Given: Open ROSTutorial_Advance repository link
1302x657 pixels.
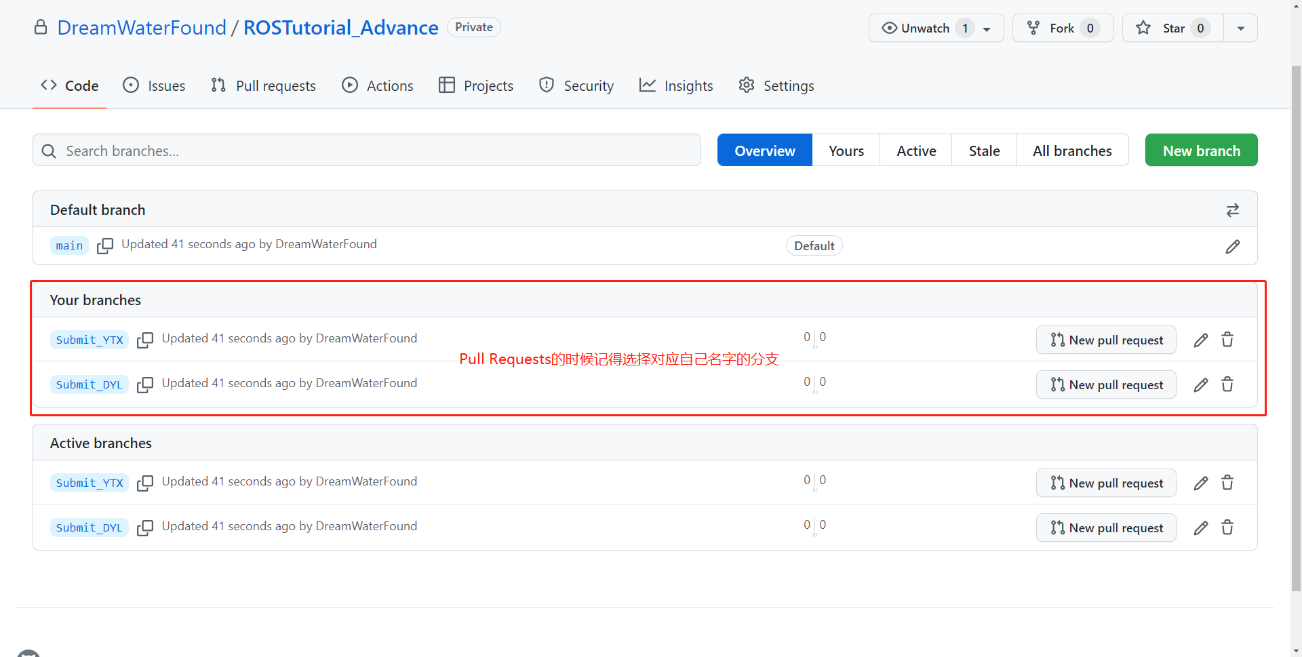Looking at the screenshot, I should pos(341,28).
